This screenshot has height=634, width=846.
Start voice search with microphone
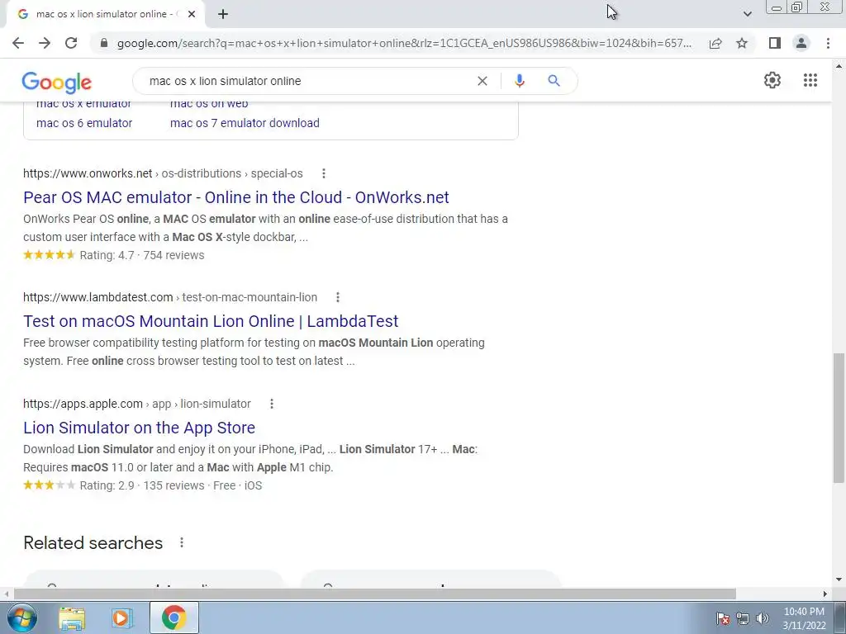519,81
